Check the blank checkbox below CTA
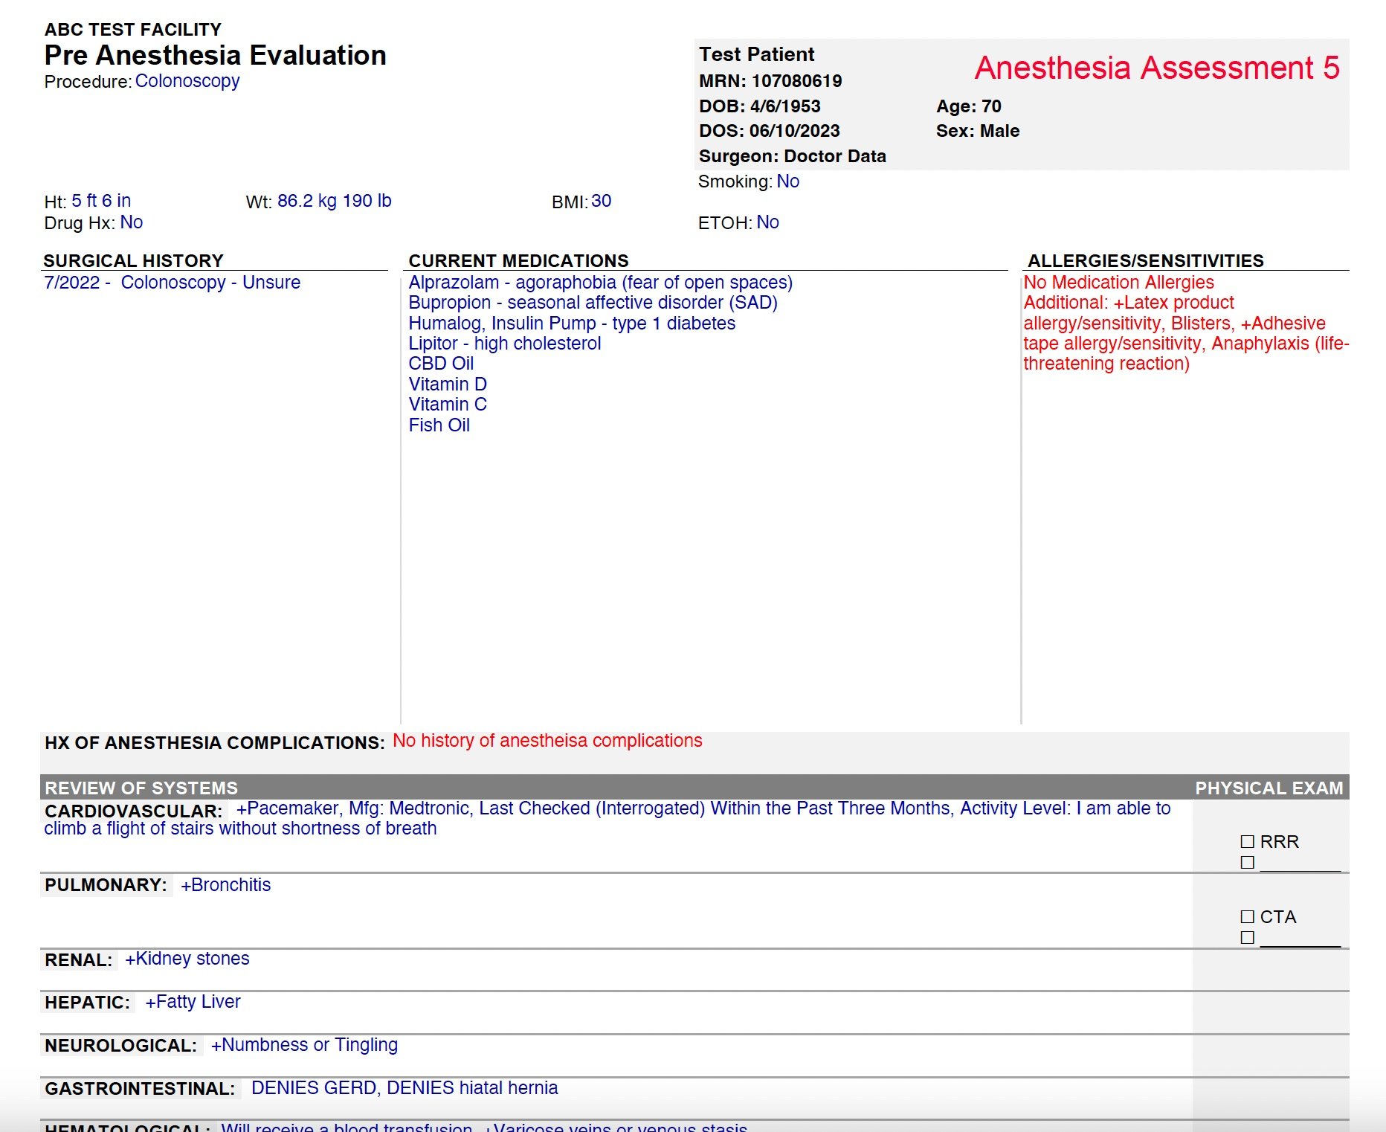Image resolution: width=1386 pixels, height=1132 pixels. 1248,937
